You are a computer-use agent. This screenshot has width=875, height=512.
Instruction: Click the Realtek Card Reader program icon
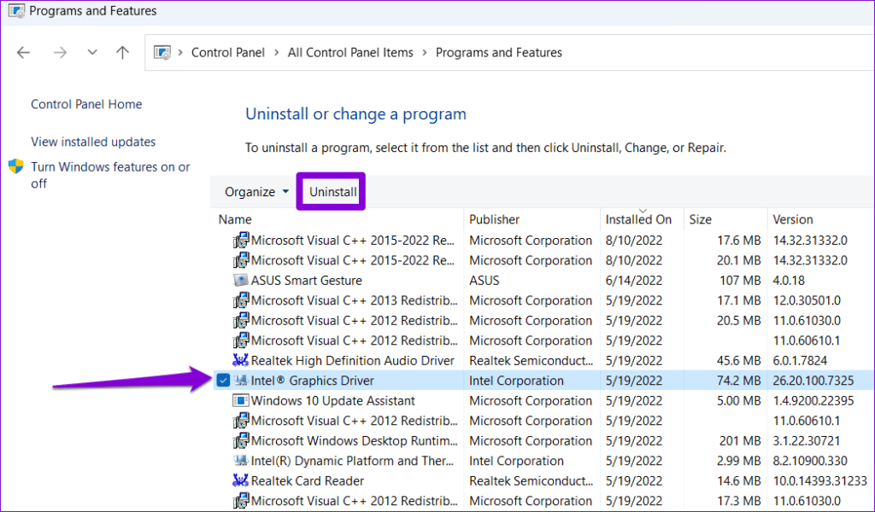pos(240,480)
